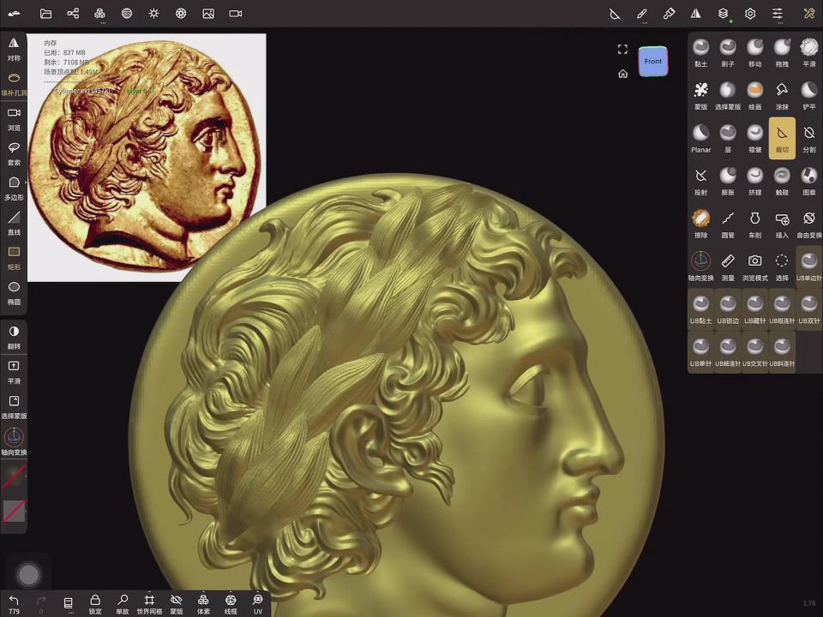Viewport: 823px width, 617px height.
Task: Click the home reset view button
Action: (x=622, y=74)
